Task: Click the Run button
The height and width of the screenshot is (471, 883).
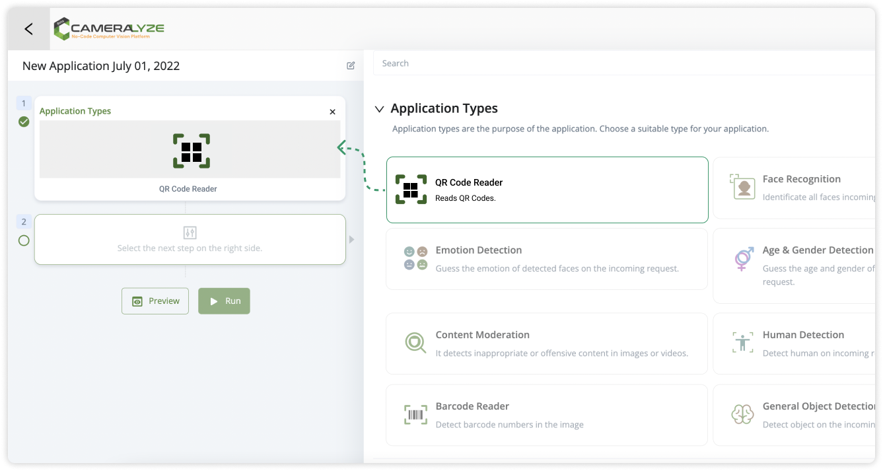Action: (x=224, y=301)
